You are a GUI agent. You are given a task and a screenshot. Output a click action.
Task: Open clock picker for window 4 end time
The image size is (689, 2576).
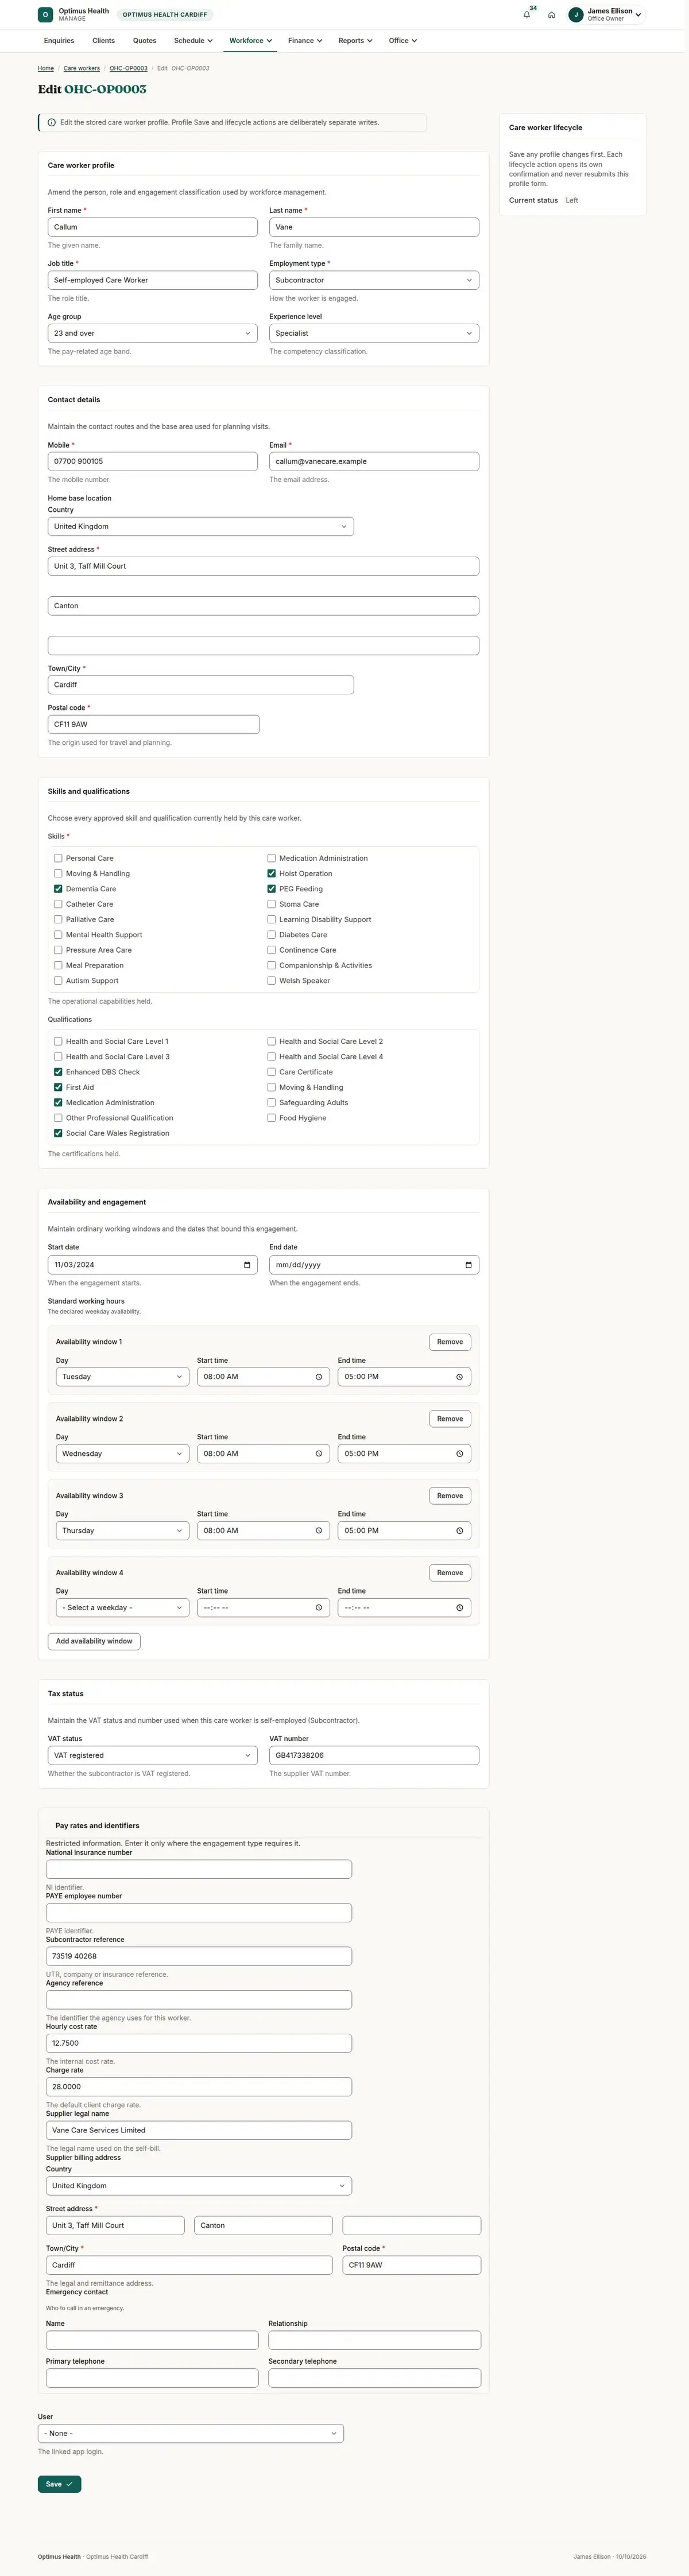pyautogui.click(x=460, y=1608)
